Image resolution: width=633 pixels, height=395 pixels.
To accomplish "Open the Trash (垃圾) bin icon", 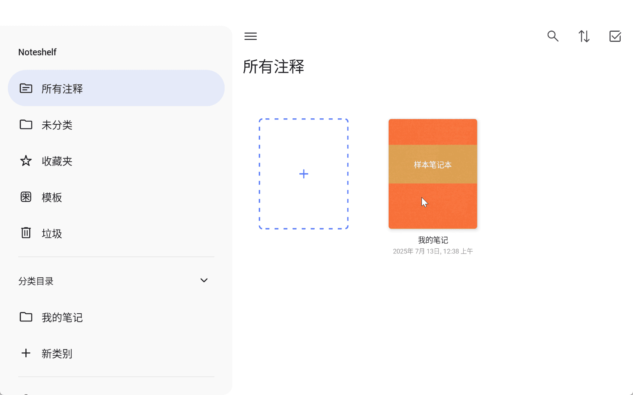I will [26, 233].
